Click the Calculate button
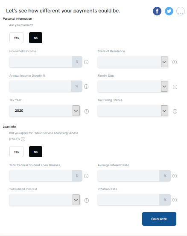187x236 pixels. [x=159, y=219]
